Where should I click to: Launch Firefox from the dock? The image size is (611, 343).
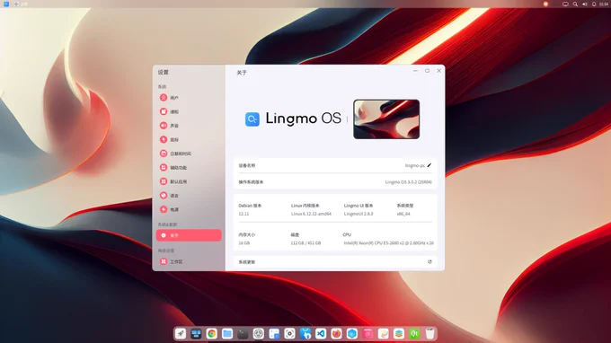tap(336, 334)
